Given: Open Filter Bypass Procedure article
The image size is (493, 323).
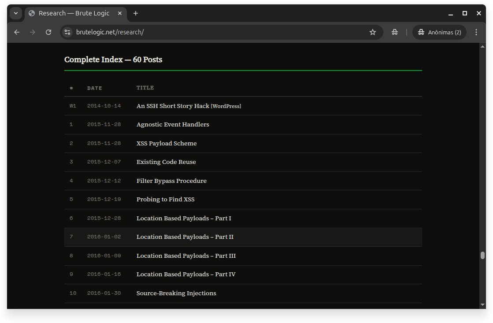Looking at the screenshot, I should click(x=171, y=181).
